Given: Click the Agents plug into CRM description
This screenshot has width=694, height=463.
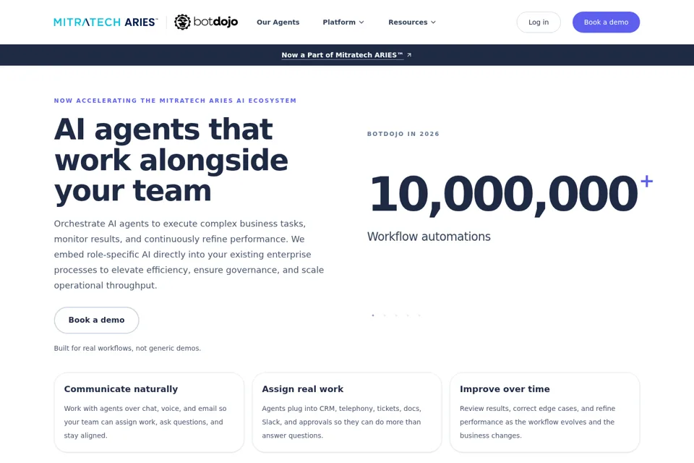Looking at the screenshot, I should [342, 422].
